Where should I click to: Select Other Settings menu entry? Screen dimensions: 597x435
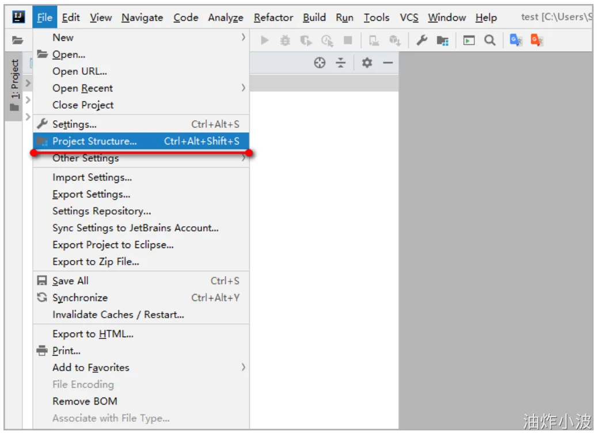[x=141, y=158]
